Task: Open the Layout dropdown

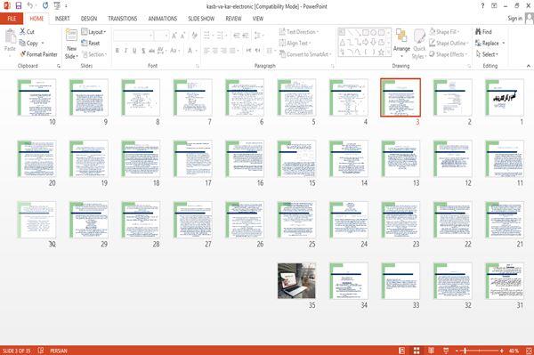Action: (x=93, y=32)
